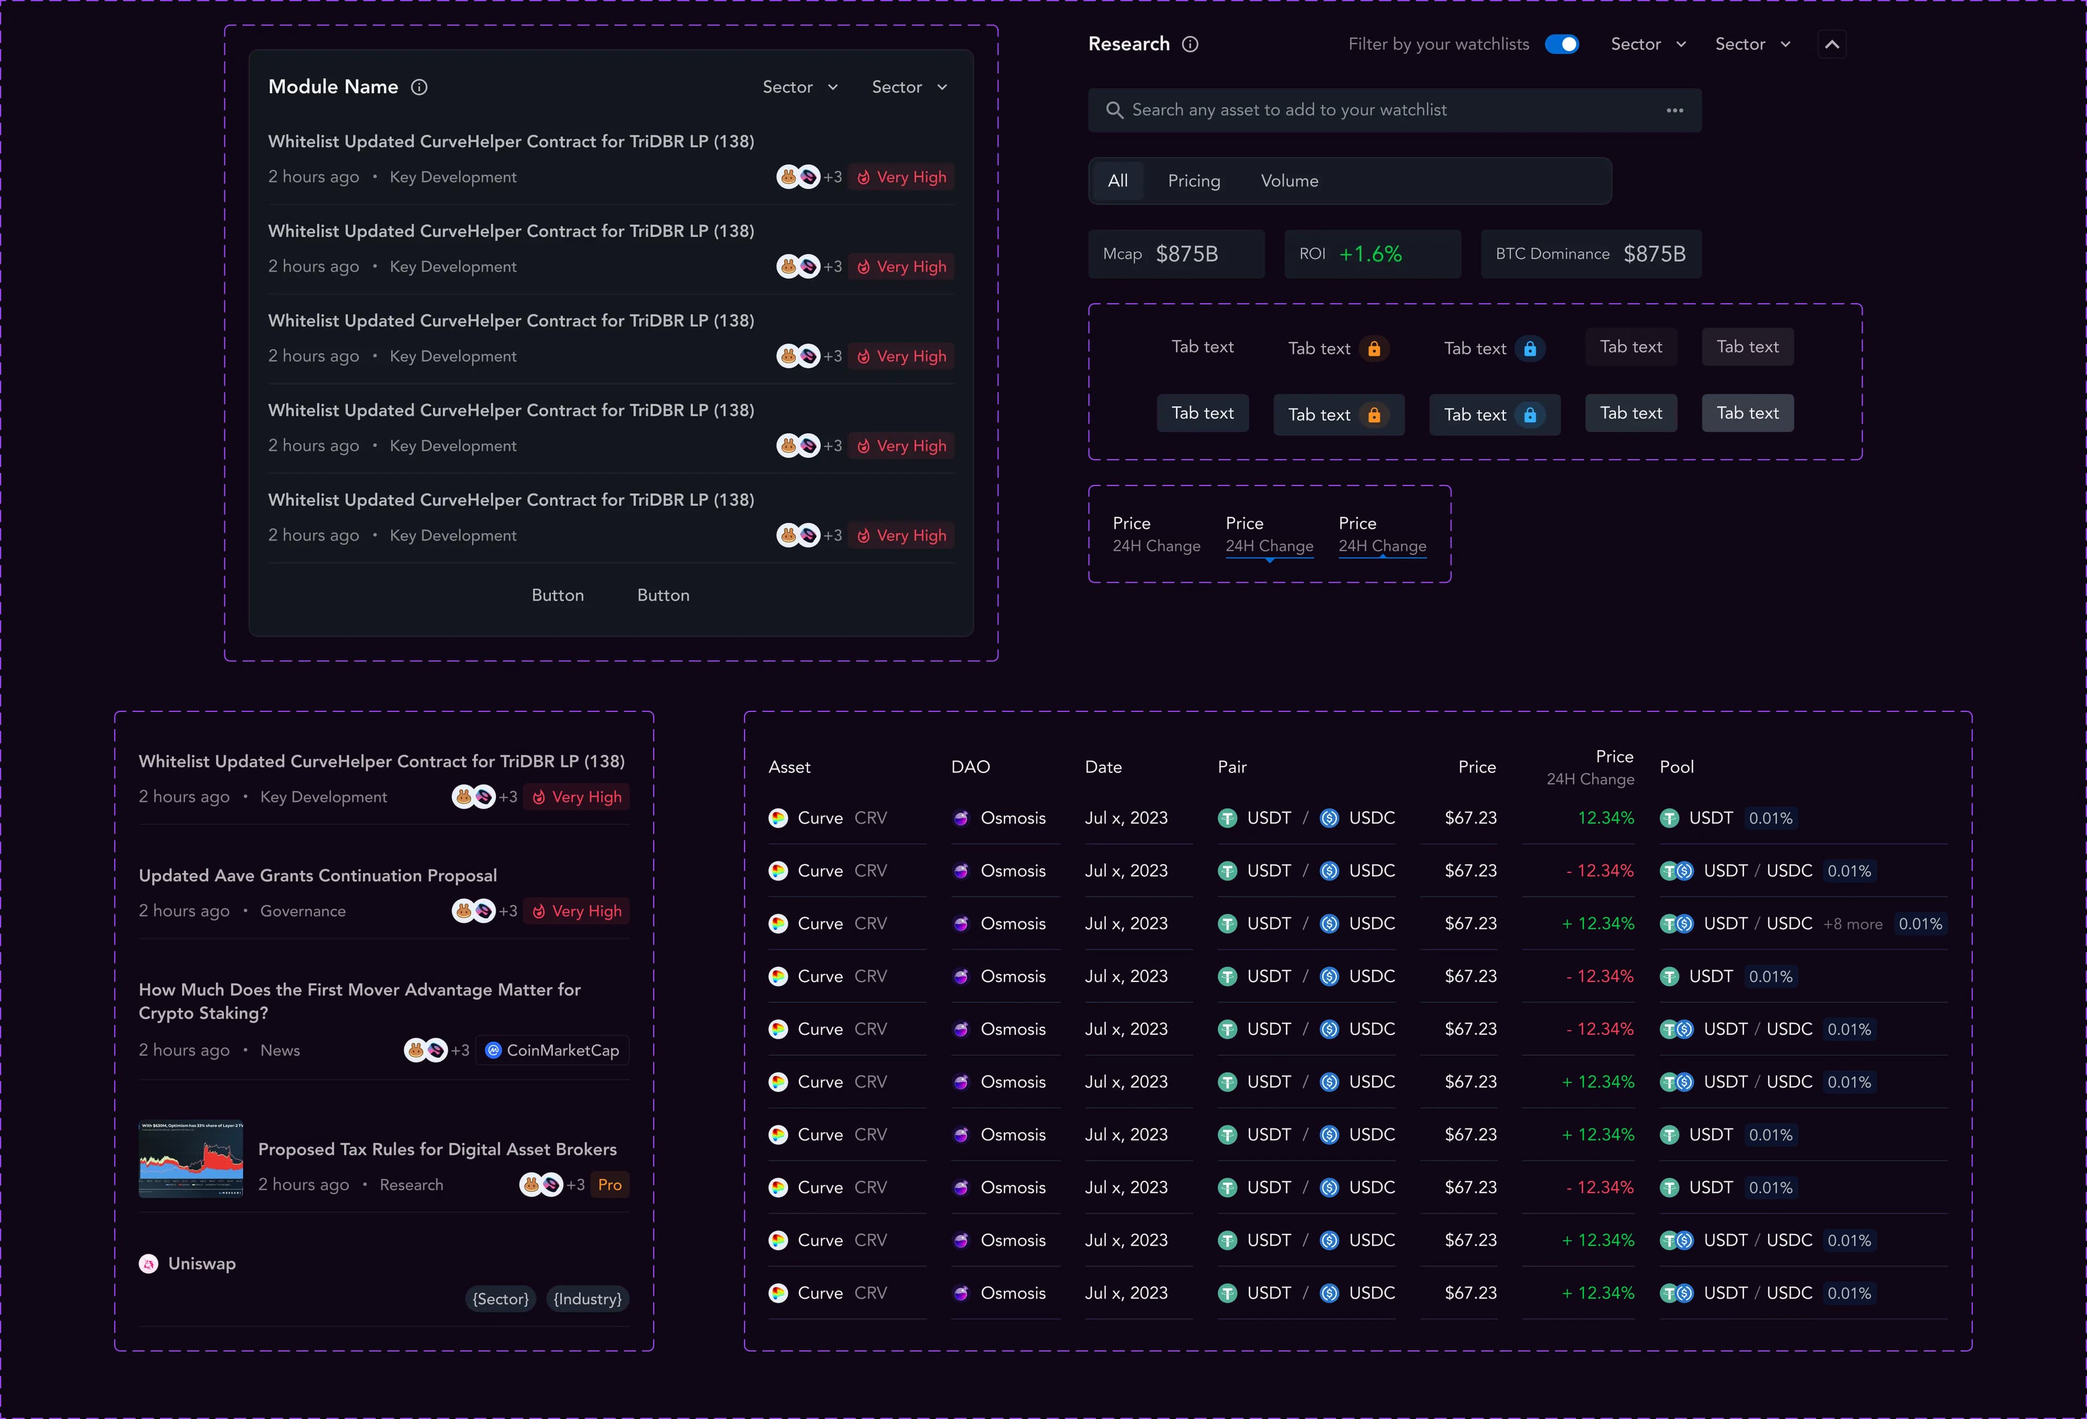Click the ROI +1.6% stat card
Image resolution: width=2087 pixels, height=1419 pixels.
point(1372,254)
